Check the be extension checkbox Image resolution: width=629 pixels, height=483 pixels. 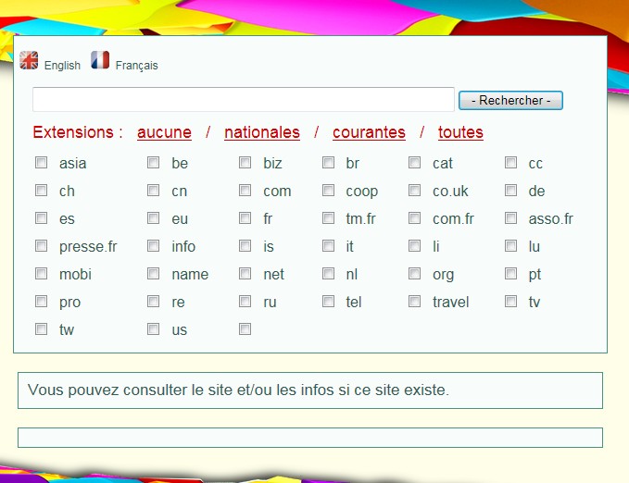[153, 162]
